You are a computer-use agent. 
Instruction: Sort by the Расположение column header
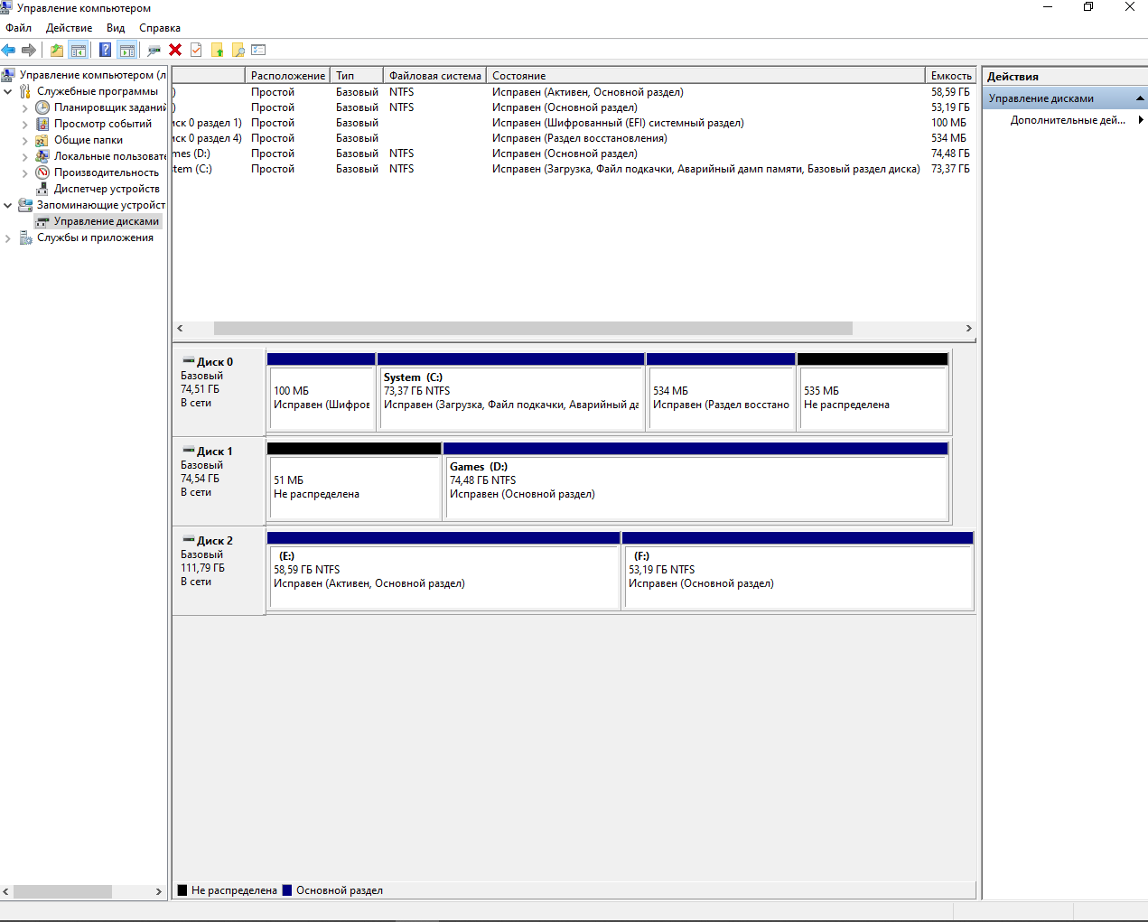click(x=287, y=76)
